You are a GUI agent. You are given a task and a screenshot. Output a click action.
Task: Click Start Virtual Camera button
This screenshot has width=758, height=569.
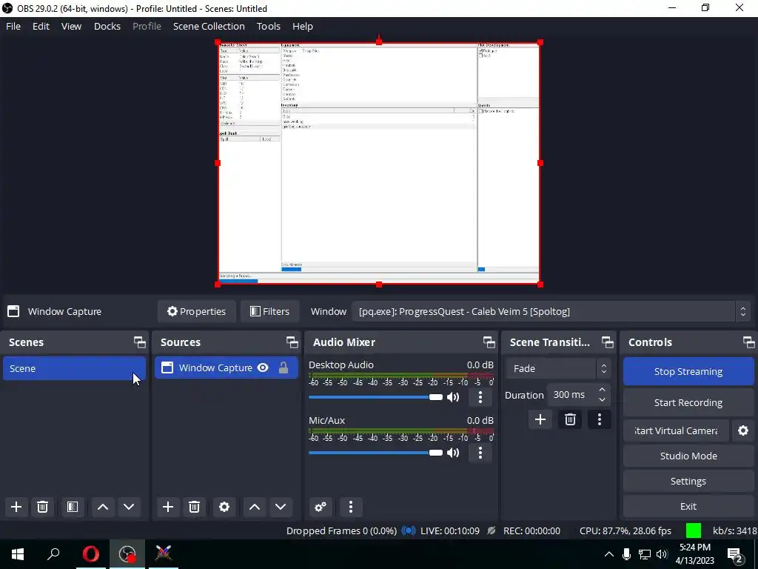click(x=676, y=430)
